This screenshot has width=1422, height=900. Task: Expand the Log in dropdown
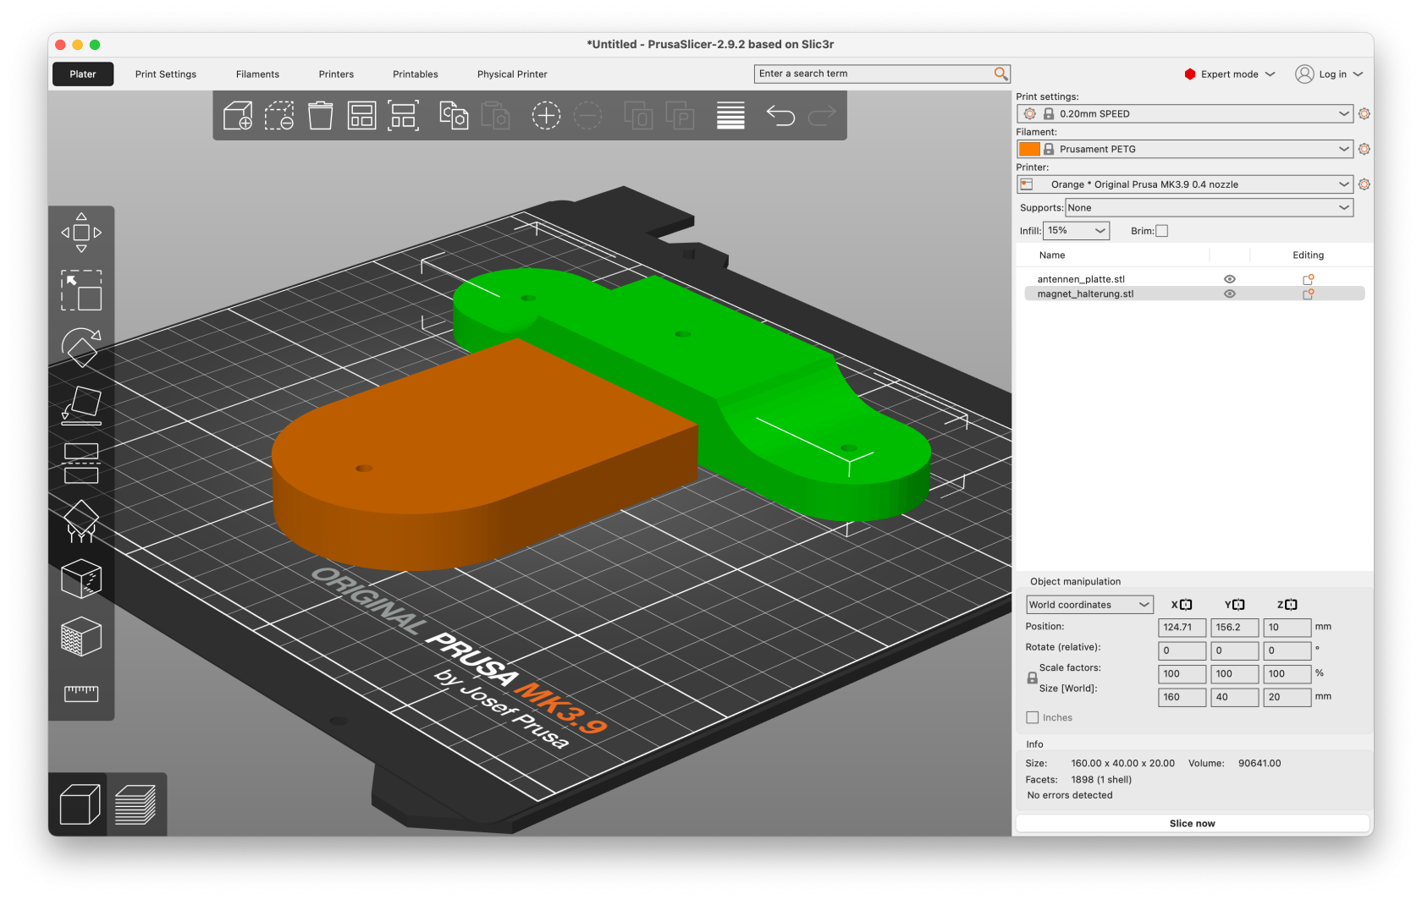click(1358, 74)
